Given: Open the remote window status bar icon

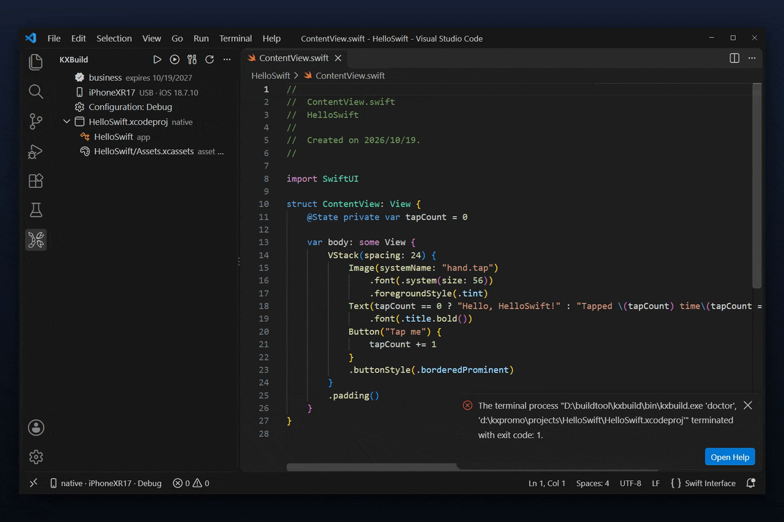Looking at the screenshot, I should click(x=34, y=483).
